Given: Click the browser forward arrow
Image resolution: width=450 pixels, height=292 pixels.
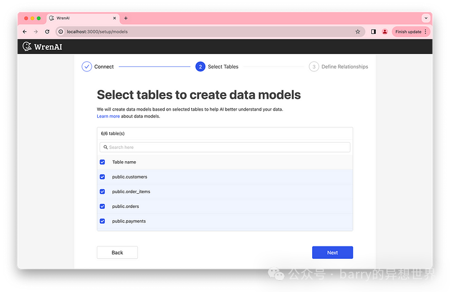Looking at the screenshot, I should 35,32.
